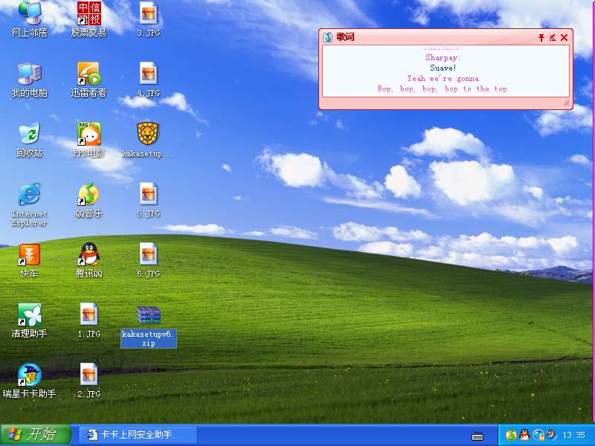
Task: Select the 清理助手 shortcut icon
Action: click(29, 314)
